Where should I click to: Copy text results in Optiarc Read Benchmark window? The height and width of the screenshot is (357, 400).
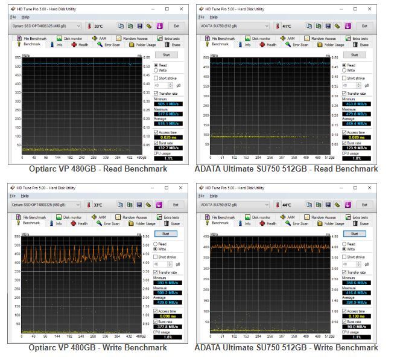click(x=121, y=26)
